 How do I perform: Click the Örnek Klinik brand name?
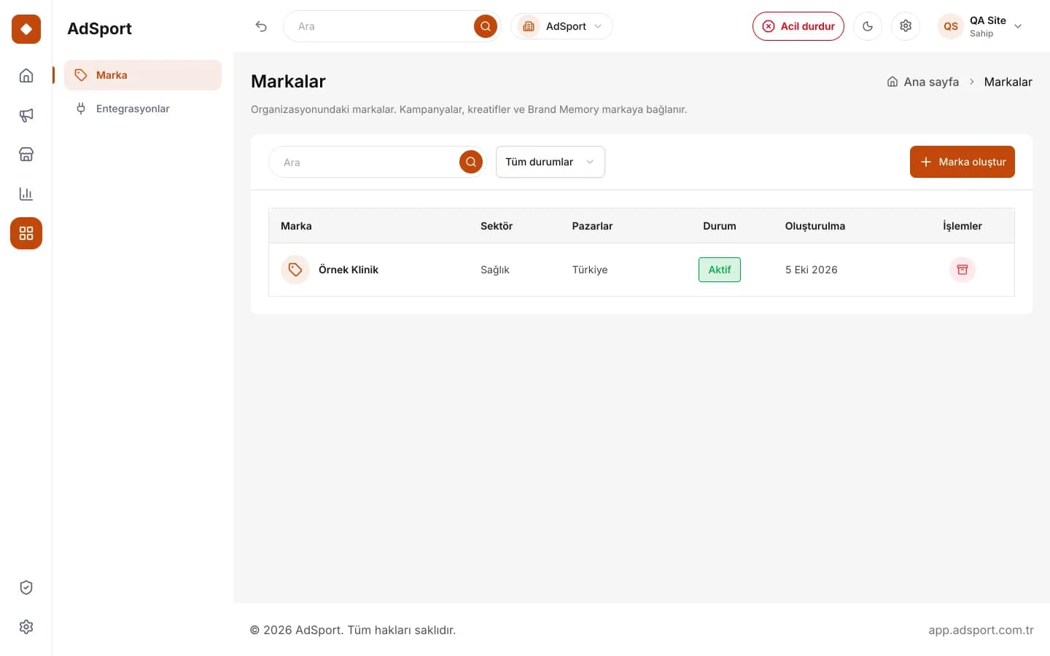point(349,270)
